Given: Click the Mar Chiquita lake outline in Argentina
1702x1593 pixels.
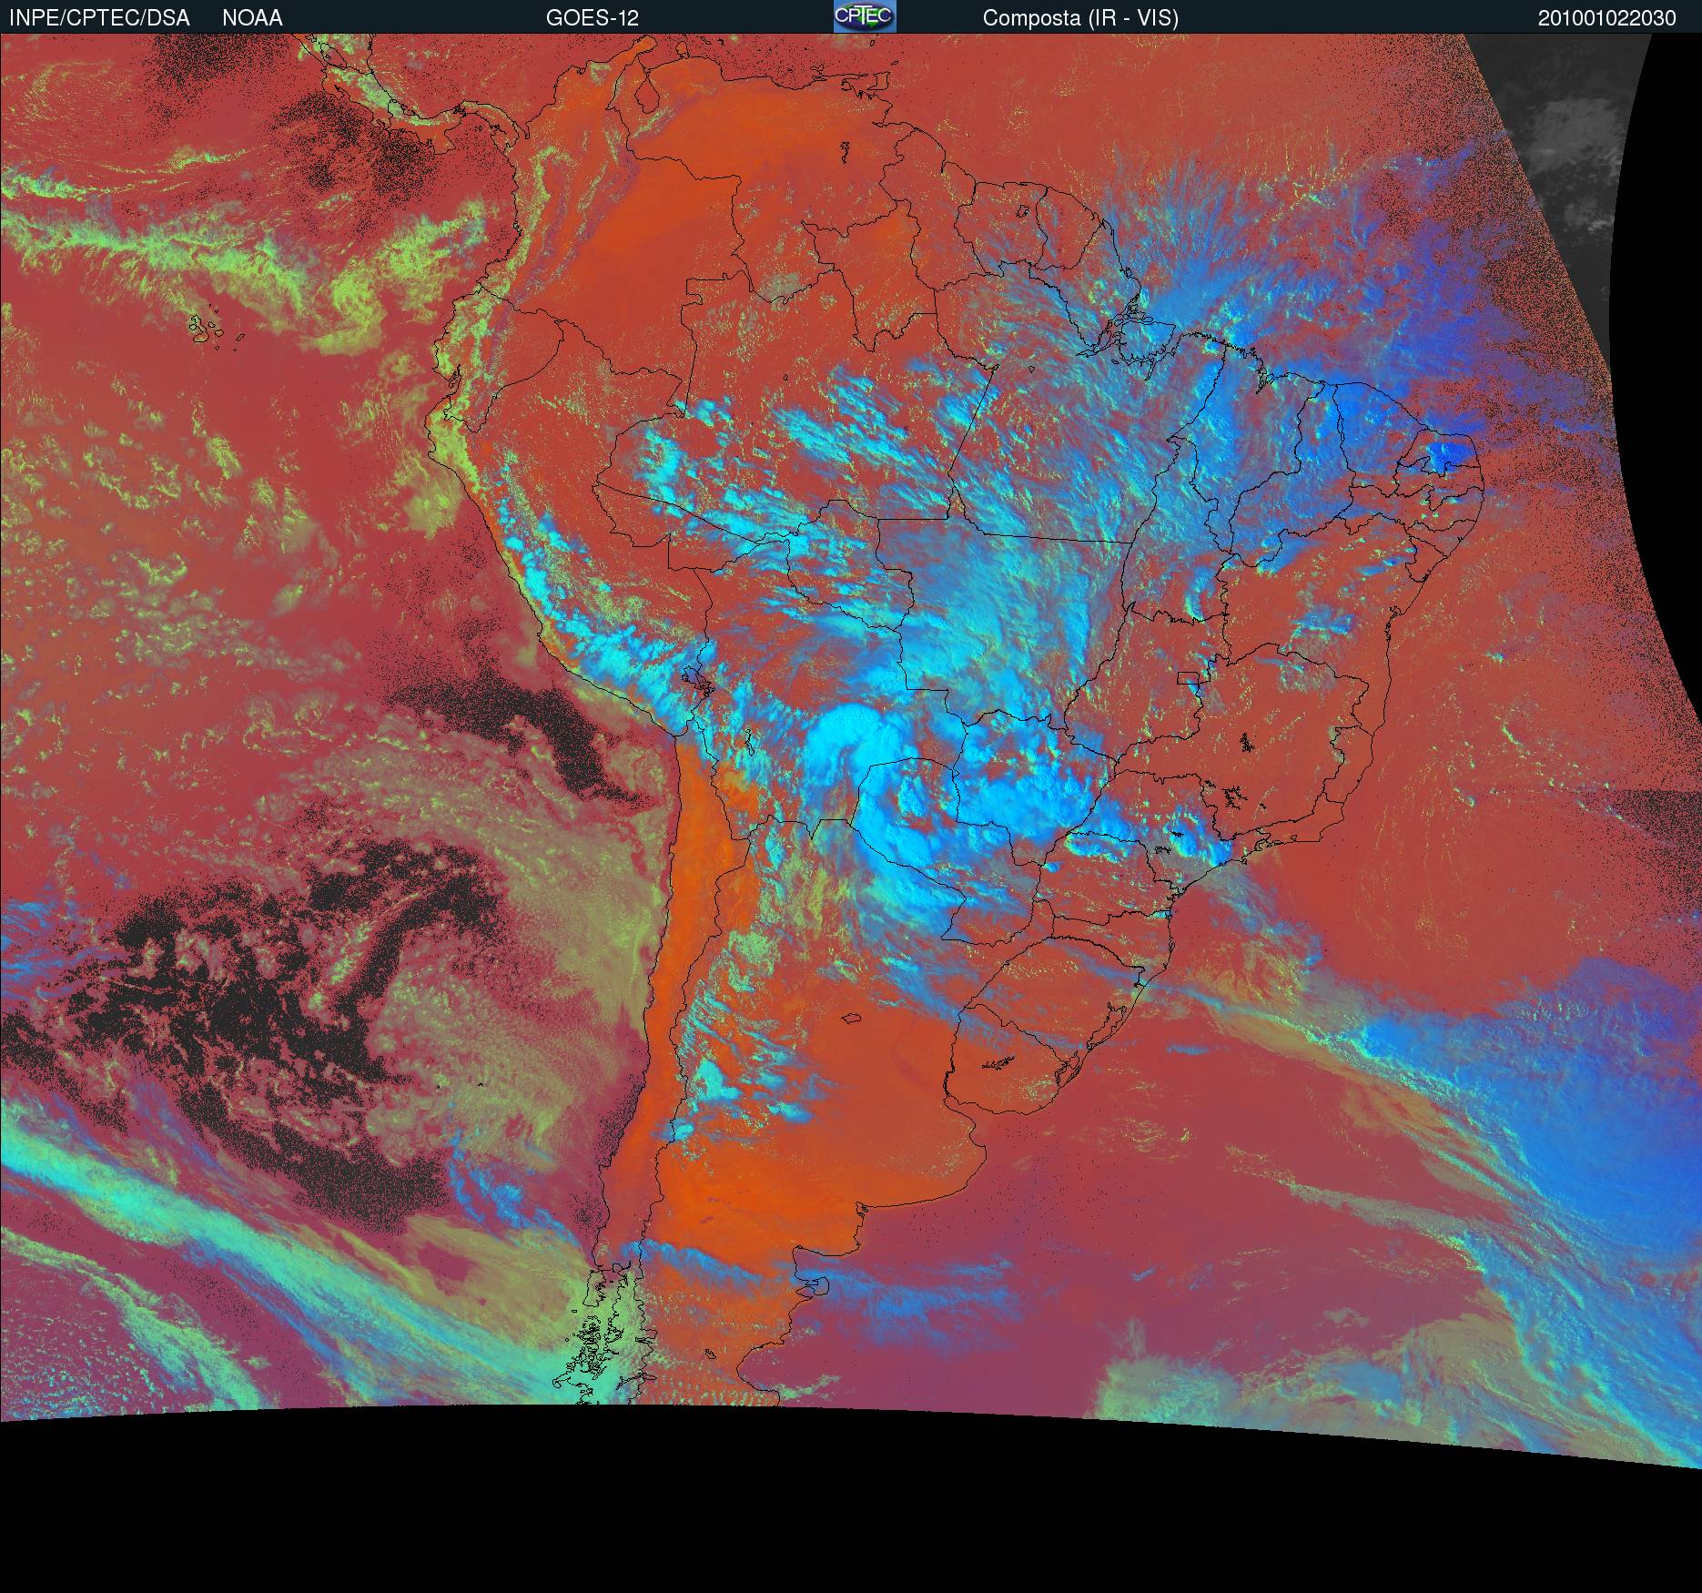Looking at the screenshot, I should click(851, 1020).
